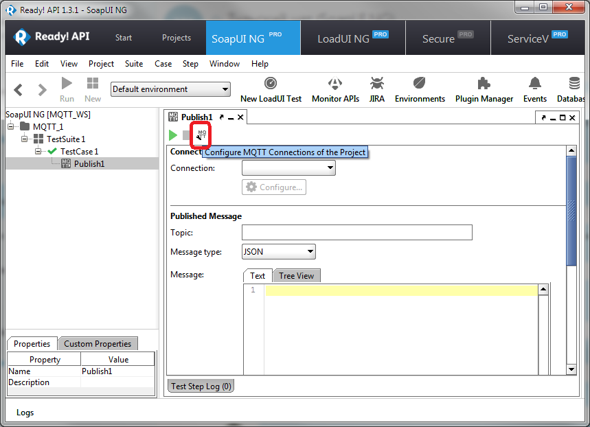Stop the Publish1 test step
This screenshot has height=427, width=590.
coord(186,135)
